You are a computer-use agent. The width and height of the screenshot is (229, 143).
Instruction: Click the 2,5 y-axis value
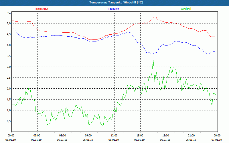(9, 78)
